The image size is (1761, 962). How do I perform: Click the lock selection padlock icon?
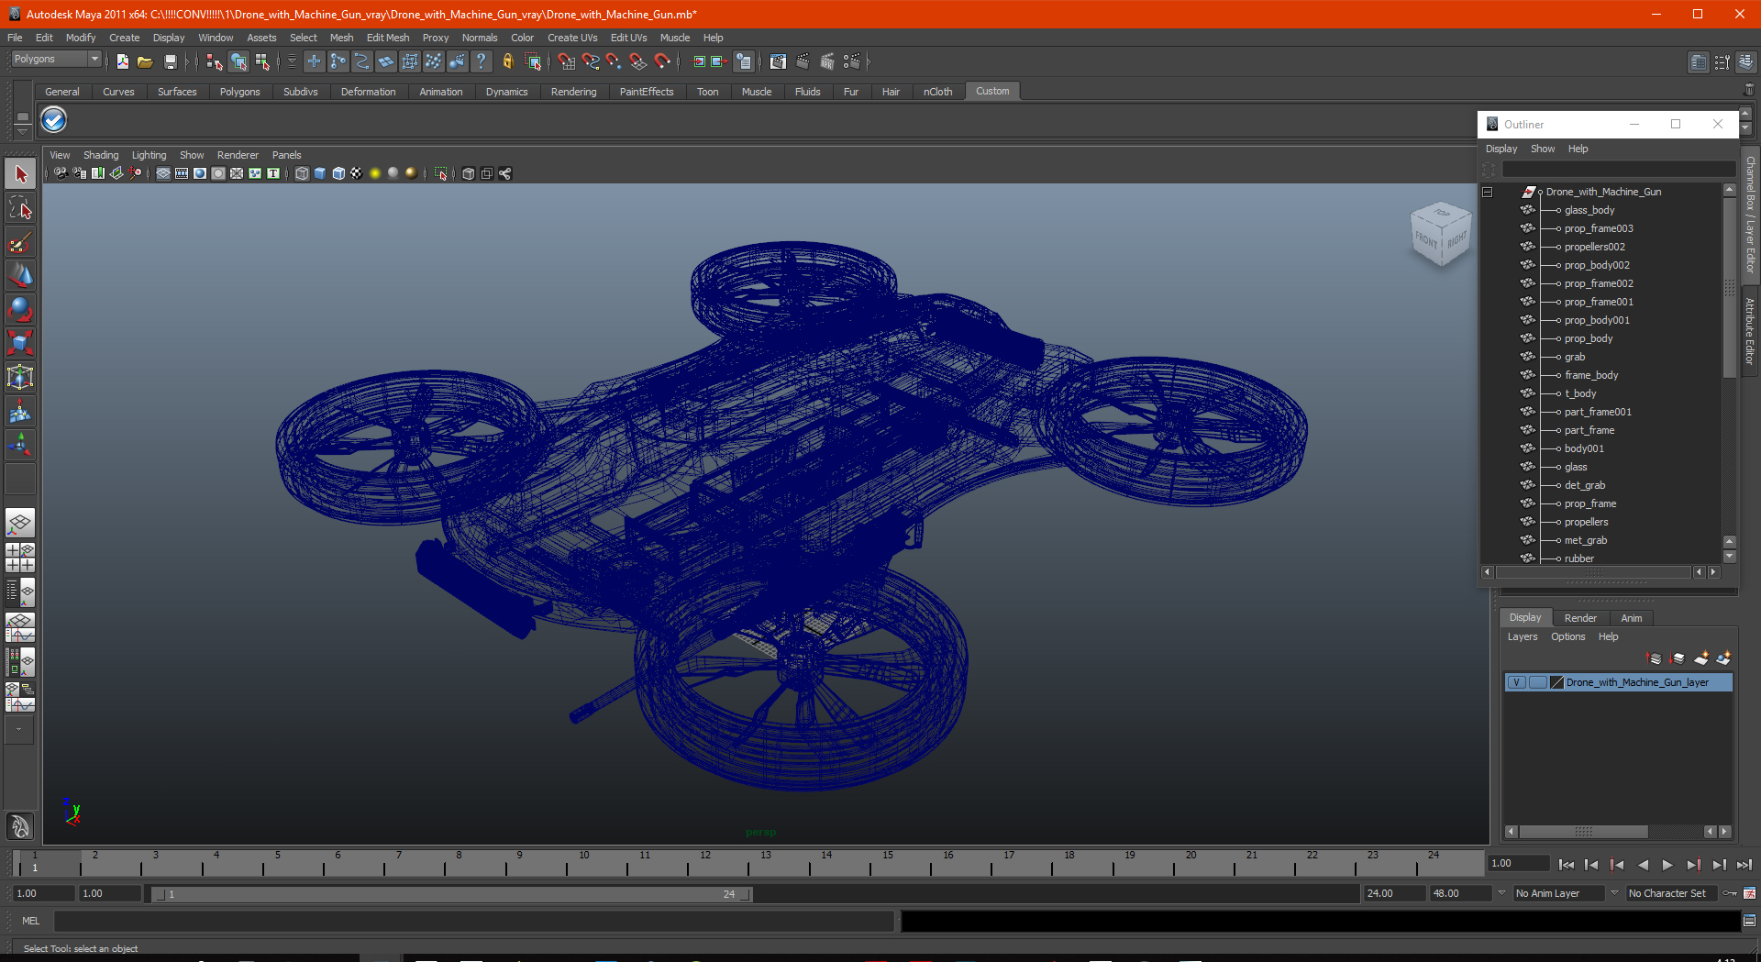point(507,61)
